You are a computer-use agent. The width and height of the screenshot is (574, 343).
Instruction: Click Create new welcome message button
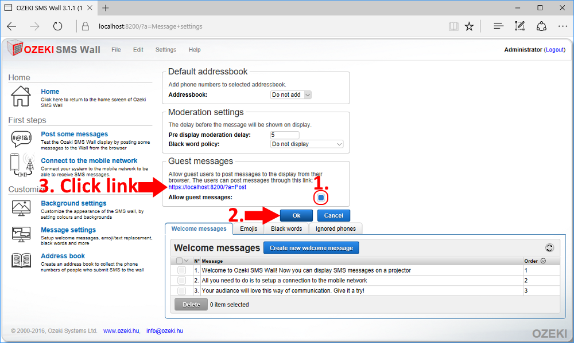click(311, 248)
